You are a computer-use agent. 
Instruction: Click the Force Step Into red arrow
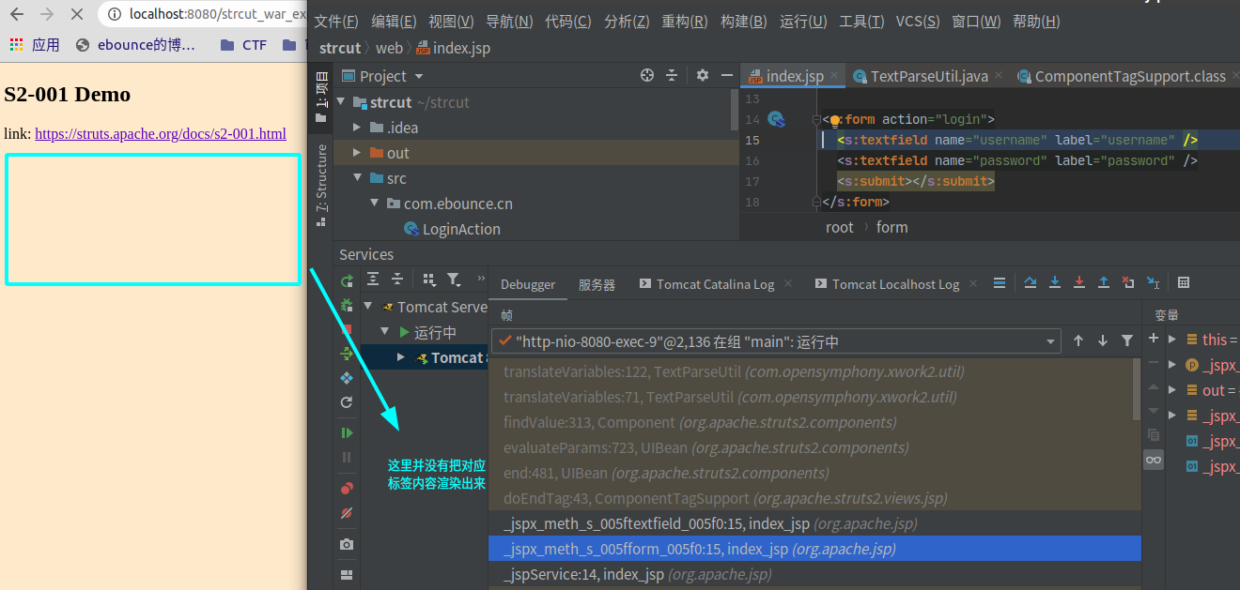[1079, 282]
